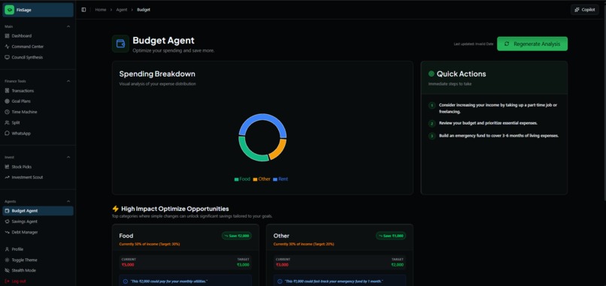The width and height of the screenshot is (606, 286).
Task: Go to Transactions page
Action: coord(38,91)
